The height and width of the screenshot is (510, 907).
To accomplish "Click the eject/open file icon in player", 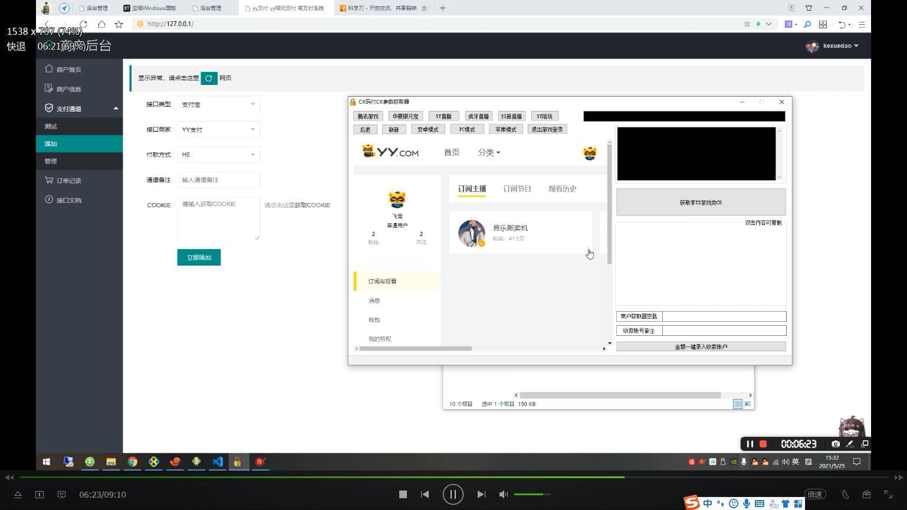I will (x=18, y=495).
